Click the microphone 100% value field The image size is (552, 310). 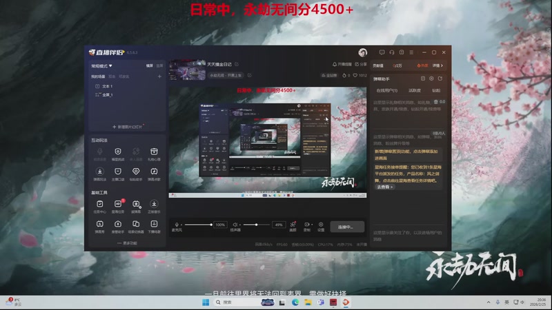pyautogui.click(x=220, y=225)
